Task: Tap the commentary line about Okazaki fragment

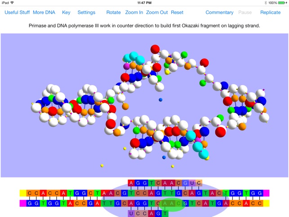Action: (x=144, y=26)
